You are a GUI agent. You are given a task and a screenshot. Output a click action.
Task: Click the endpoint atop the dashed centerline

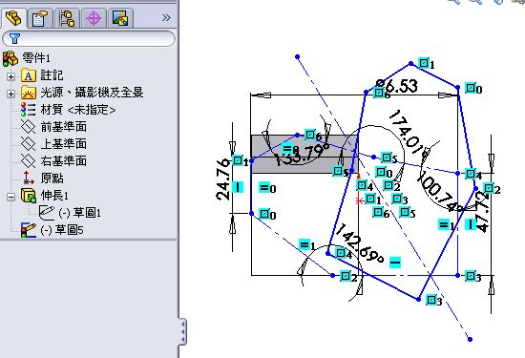(x=297, y=57)
